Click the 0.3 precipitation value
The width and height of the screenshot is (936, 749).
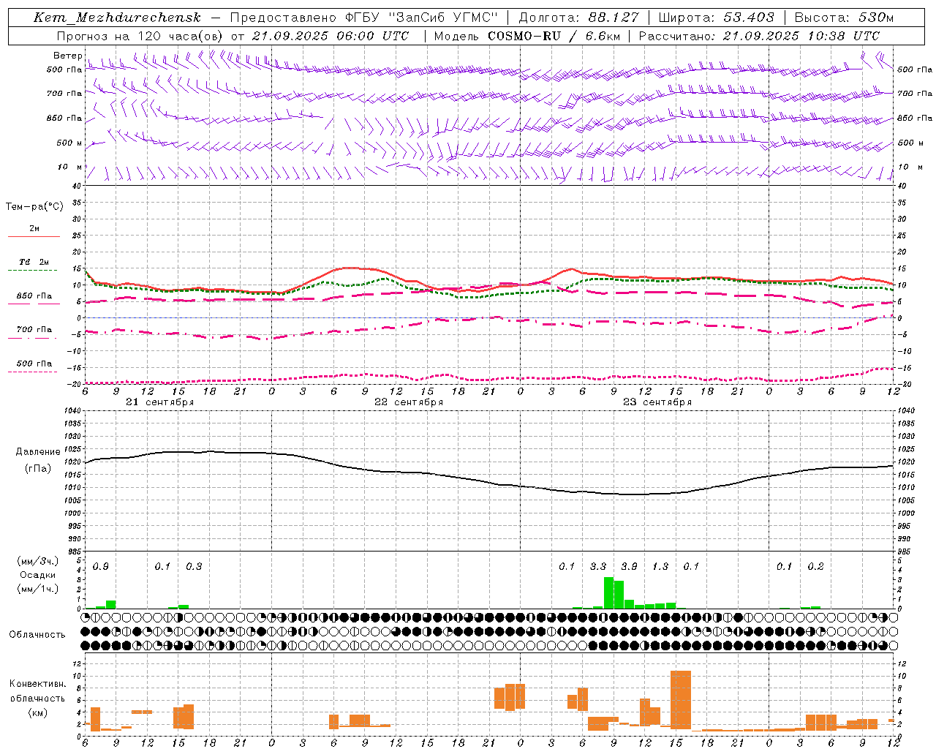[194, 566]
